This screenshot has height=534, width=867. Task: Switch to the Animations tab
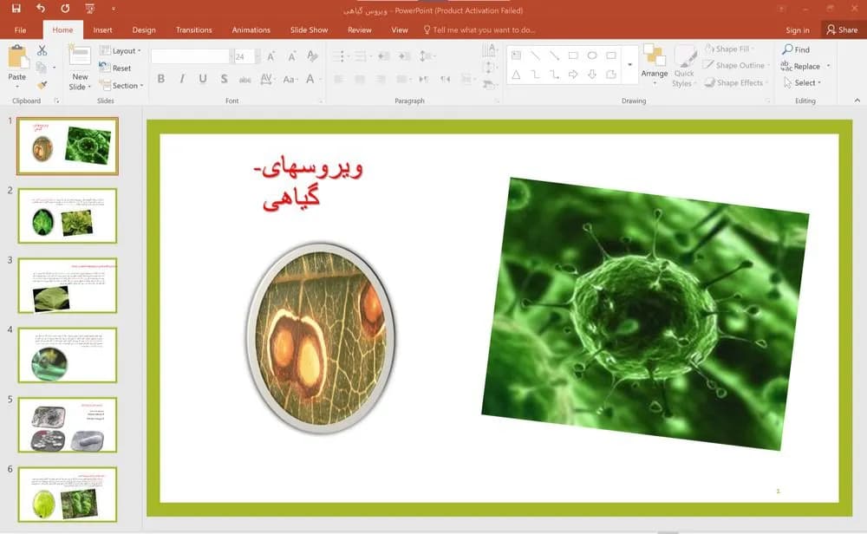(x=251, y=29)
